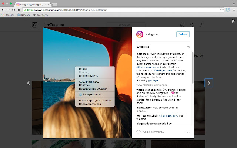Click the Instagram camera glyph in the page header
This screenshot has width=237, height=148.
click(x=34, y=25)
